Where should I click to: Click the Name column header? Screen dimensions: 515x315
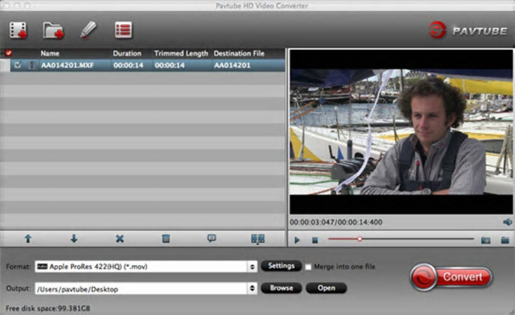(x=50, y=53)
